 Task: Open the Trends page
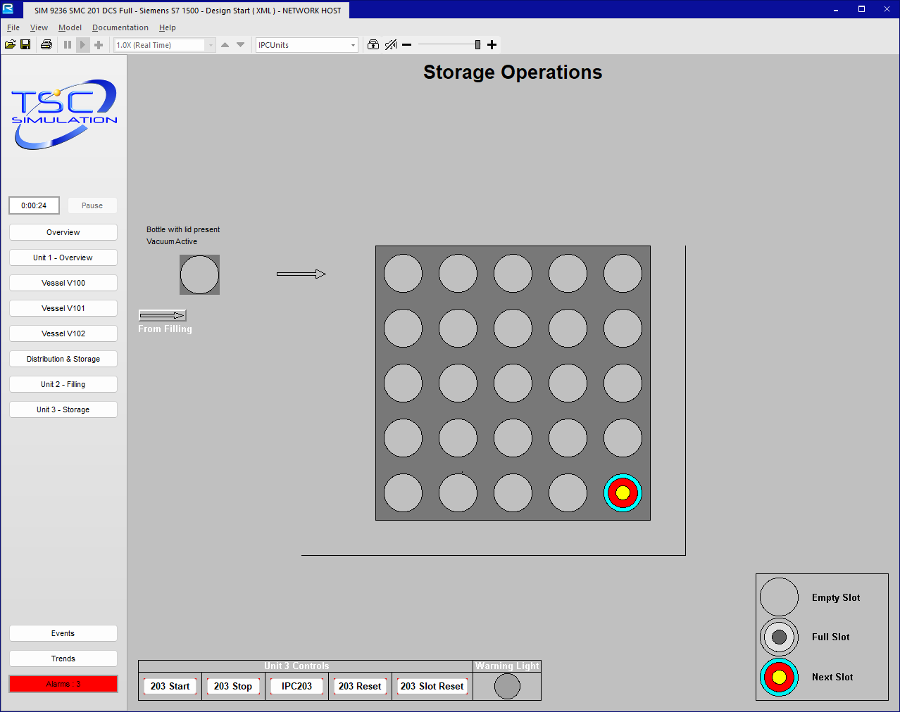click(x=63, y=659)
